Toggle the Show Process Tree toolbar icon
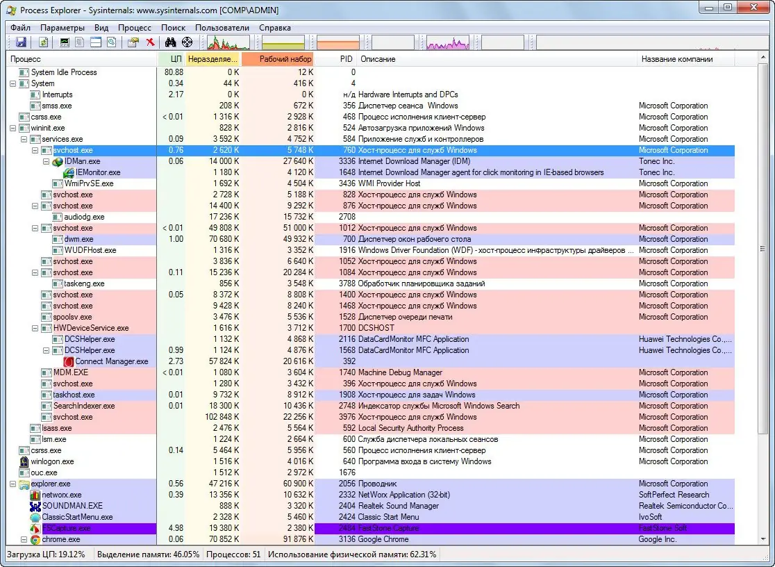The height and width of the screenshot is (567, 775). pyautogui.click(x=81, y=43)
